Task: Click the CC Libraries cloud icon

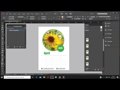Action: 8,47
